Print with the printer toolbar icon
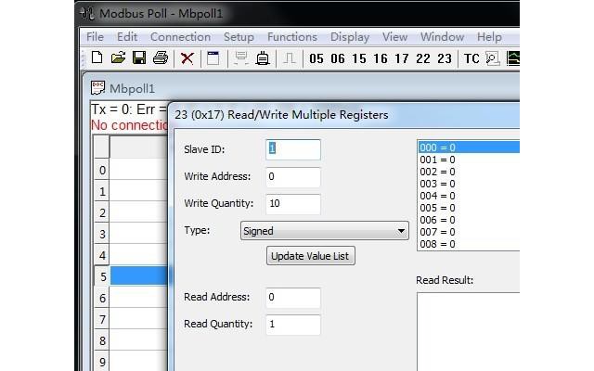Image resolution: width=594 pixels, height=371 pixels. 161,58
